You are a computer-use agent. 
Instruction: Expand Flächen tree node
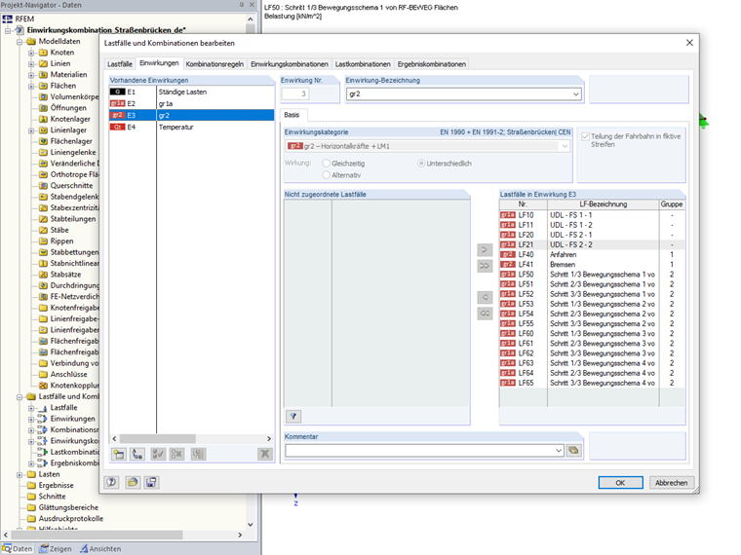click(31, 86)
